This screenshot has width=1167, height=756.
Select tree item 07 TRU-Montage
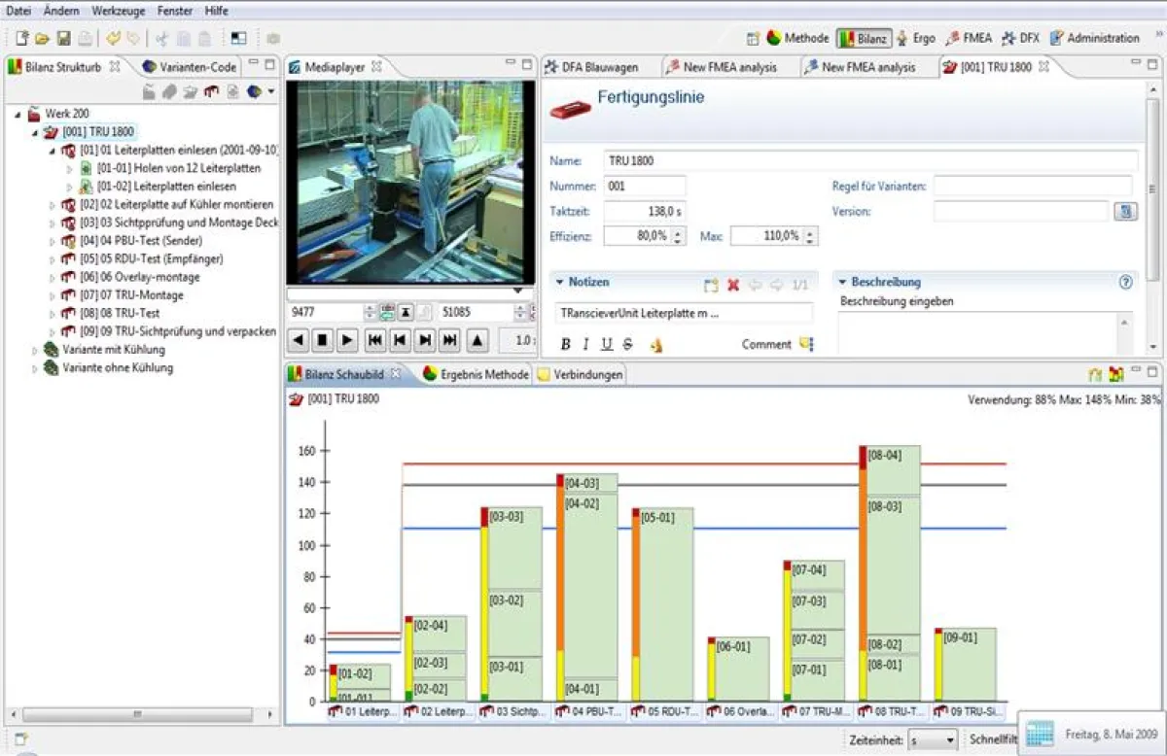coord(132,295)
